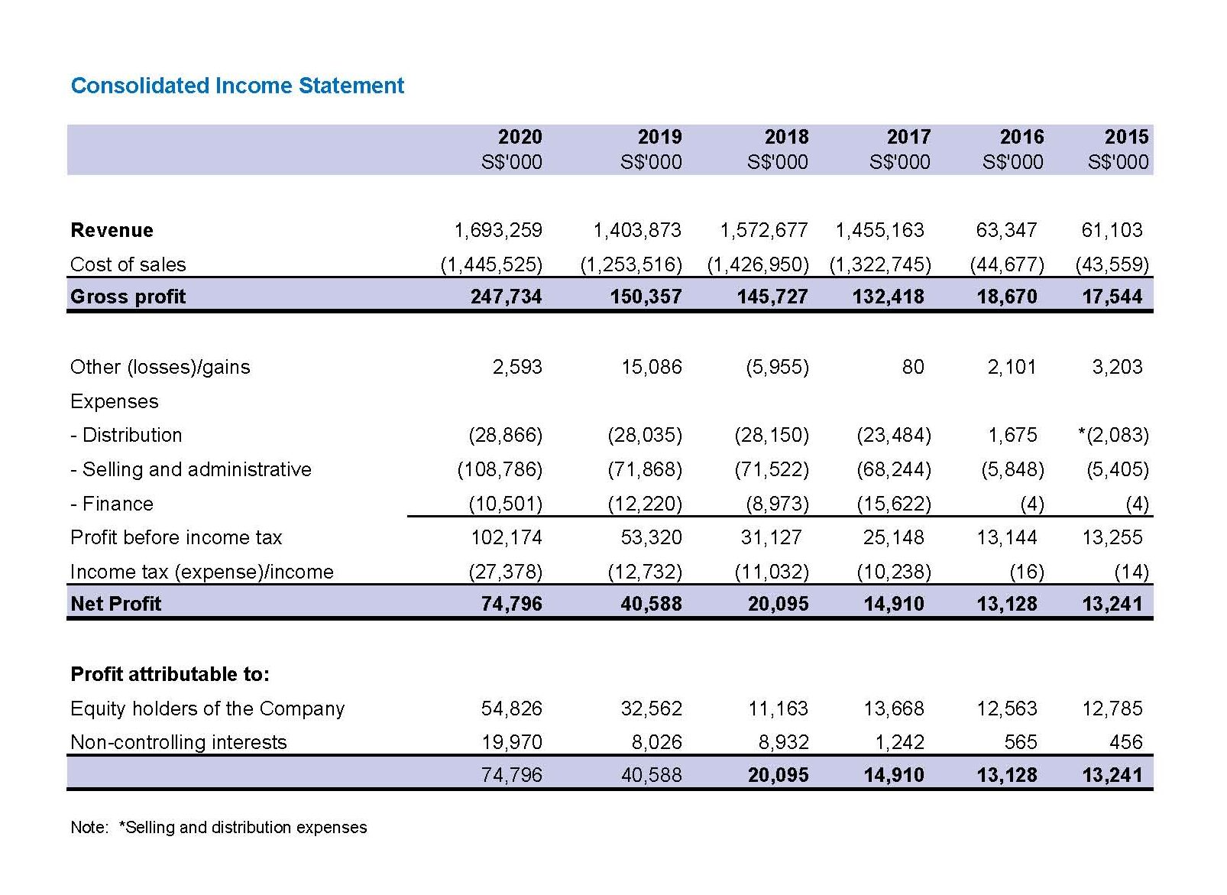Click the Revenue row label
This screenshot has height=895, width=1227.
(112, 230)
